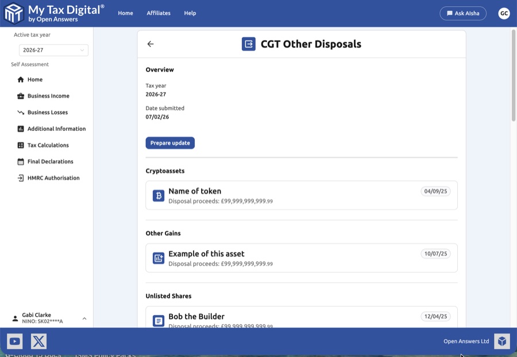Click the asset icon beside Example of this asset
The image size is (517, 357).
pyautogui.click(x=157, y=257)
